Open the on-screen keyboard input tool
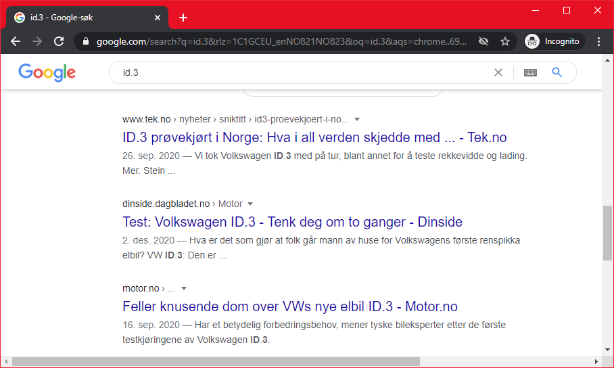 pos(530,72)
